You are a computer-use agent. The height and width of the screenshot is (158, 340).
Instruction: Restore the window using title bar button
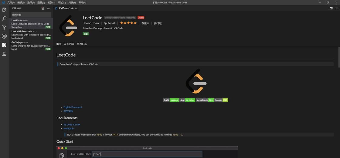(328, 3)
